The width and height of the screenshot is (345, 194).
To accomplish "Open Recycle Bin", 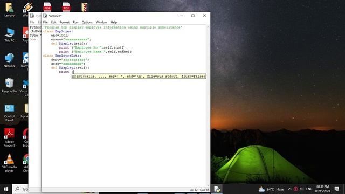I will tap(9, 86).
